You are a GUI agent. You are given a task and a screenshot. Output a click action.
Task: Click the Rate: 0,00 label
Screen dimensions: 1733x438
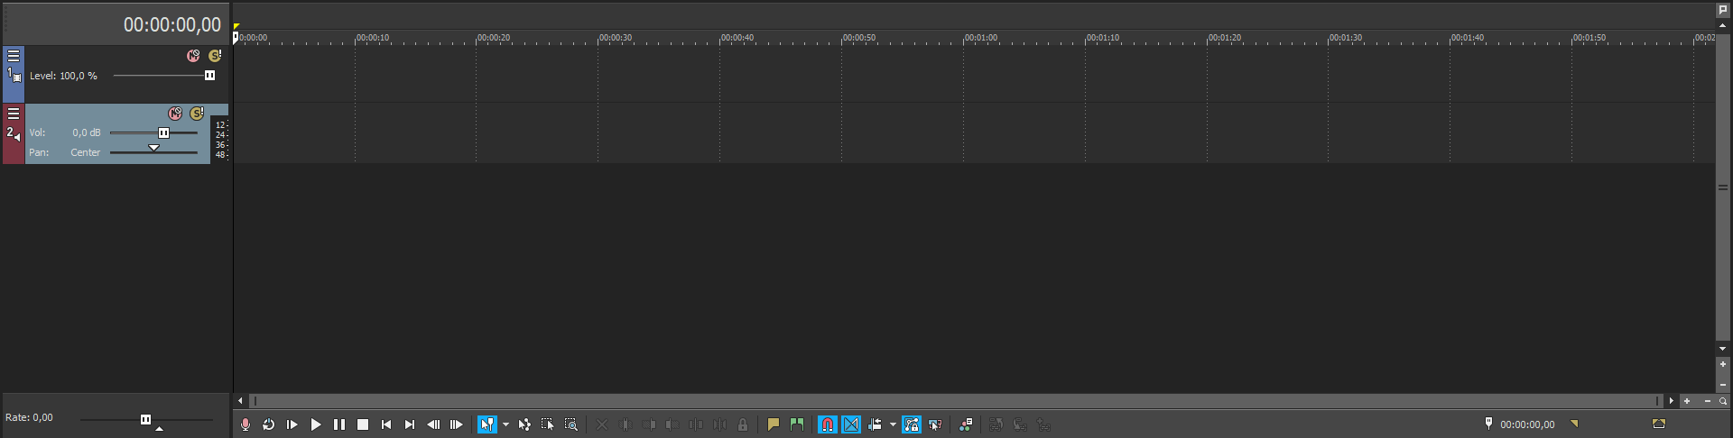click(29, 417)
